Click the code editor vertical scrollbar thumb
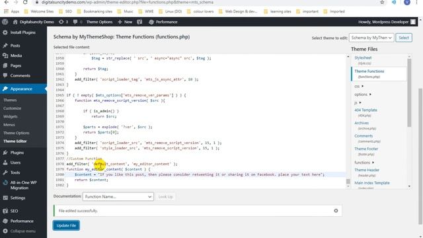 (x=348, y=182)
